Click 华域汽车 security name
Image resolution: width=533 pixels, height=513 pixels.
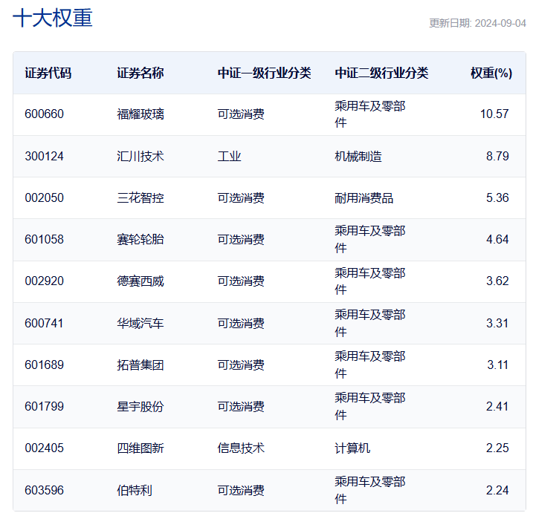pos(140,323)
